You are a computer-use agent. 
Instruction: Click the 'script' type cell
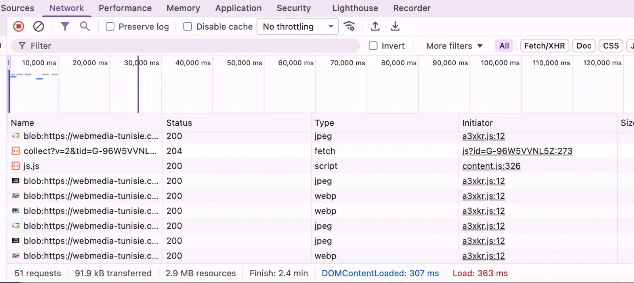tap(326, 166)
